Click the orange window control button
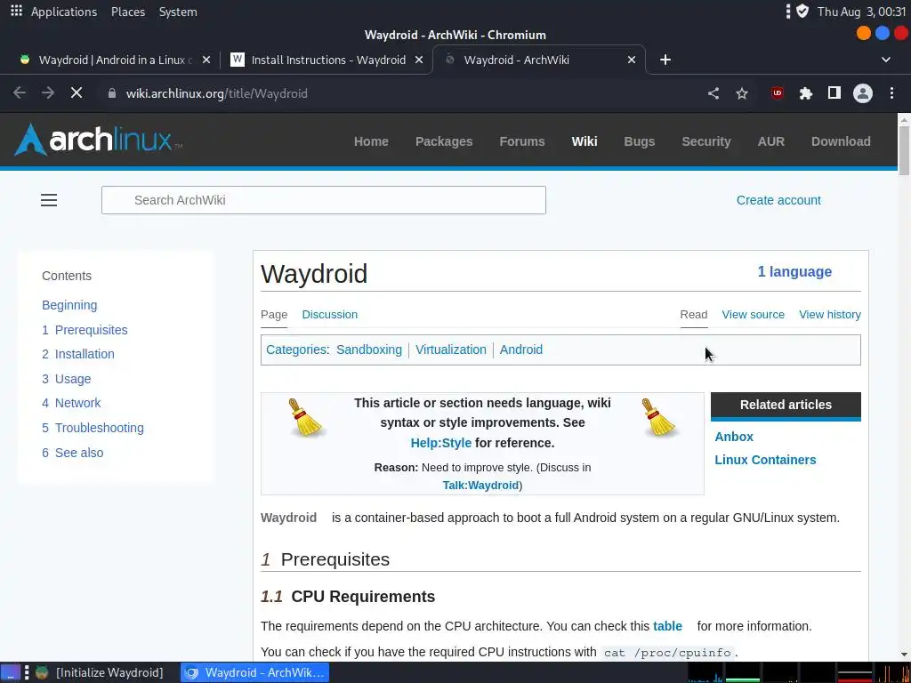Image resolution: width=911 pixels, height=683 pixels. [x=863, y=33]
